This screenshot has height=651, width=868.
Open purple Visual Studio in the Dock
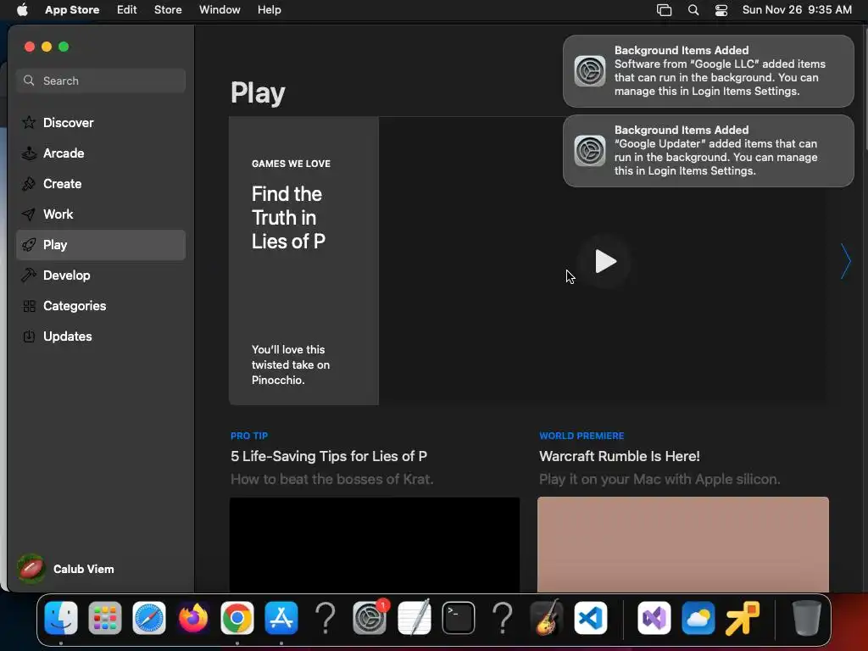pos(654,618)
